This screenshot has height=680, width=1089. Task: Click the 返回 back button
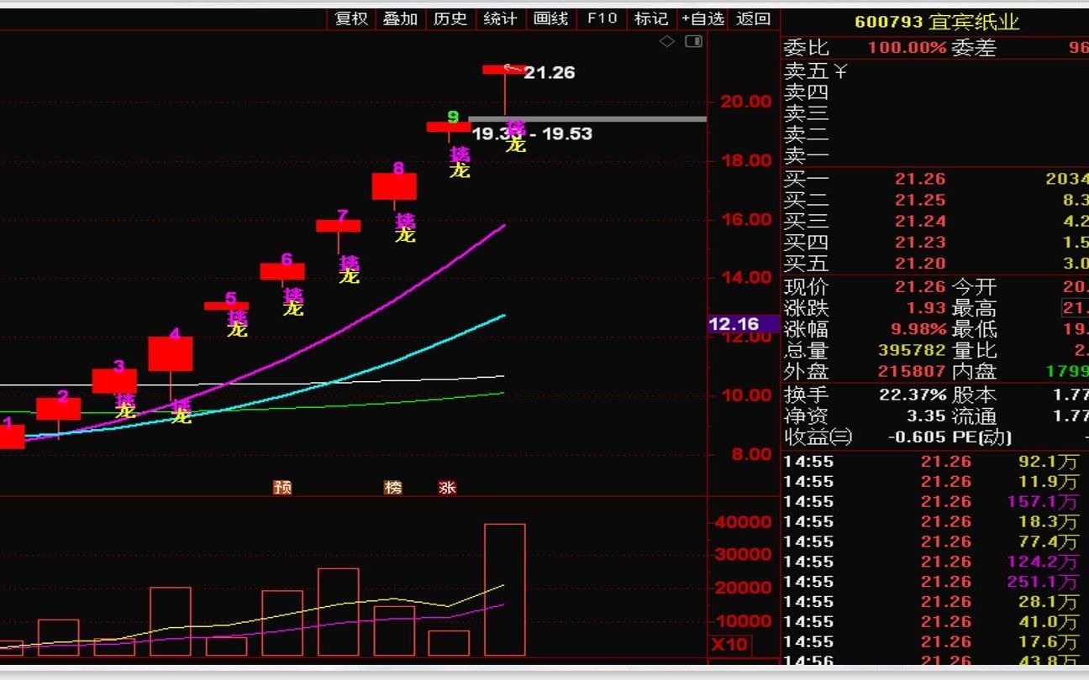[x=753, y=18]
